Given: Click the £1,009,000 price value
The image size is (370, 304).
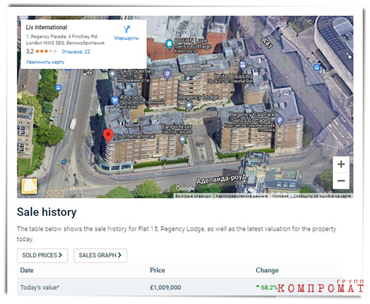Looking at the screenshot, I should pos(165,287).
